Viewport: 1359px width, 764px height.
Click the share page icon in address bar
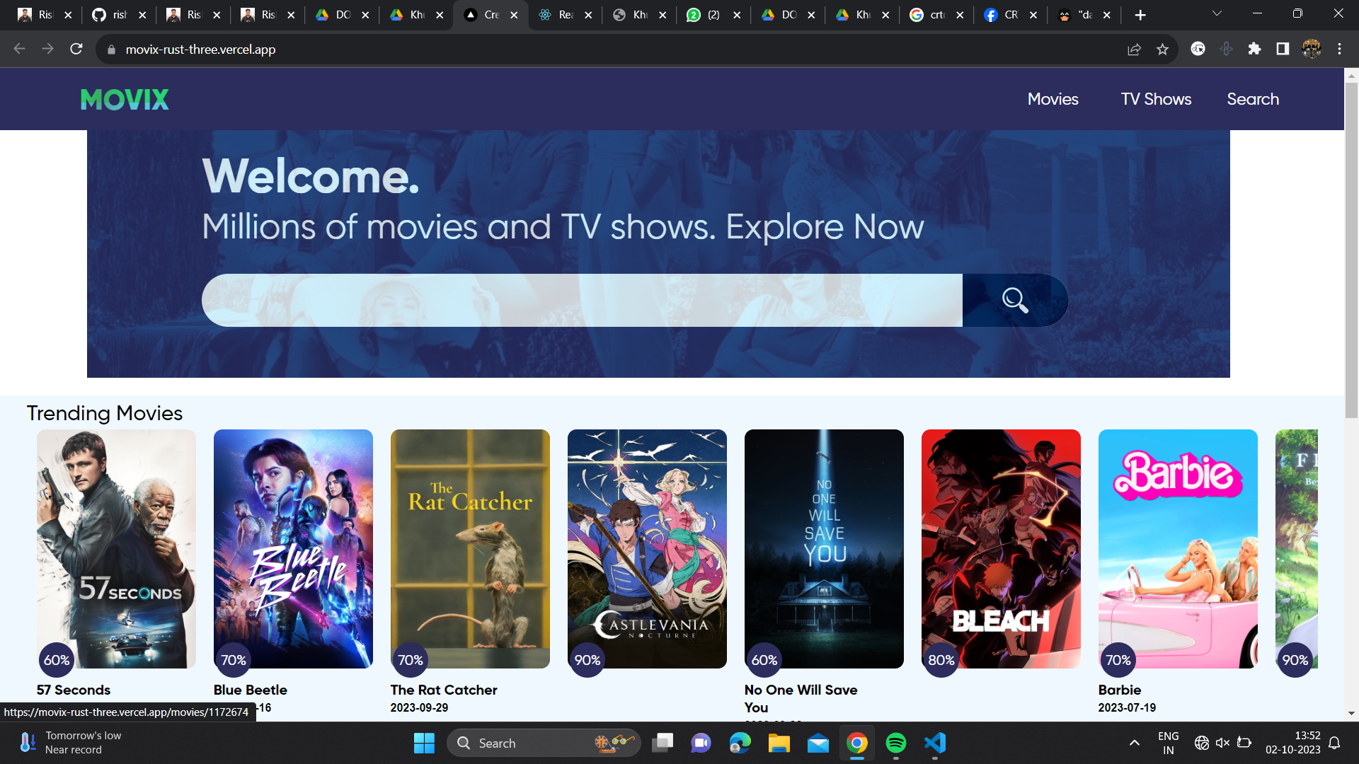(1134, 49)
